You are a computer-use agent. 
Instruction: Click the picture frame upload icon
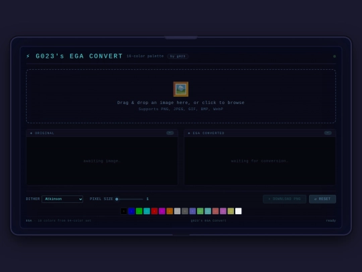181,89
